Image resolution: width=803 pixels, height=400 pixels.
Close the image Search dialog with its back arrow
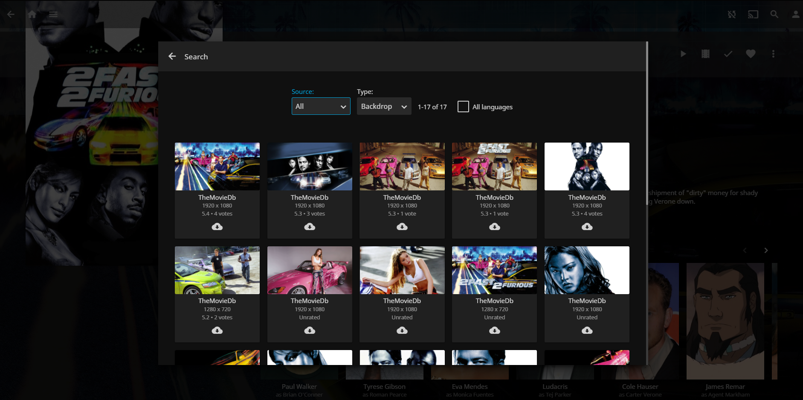(x=172, y=56)
